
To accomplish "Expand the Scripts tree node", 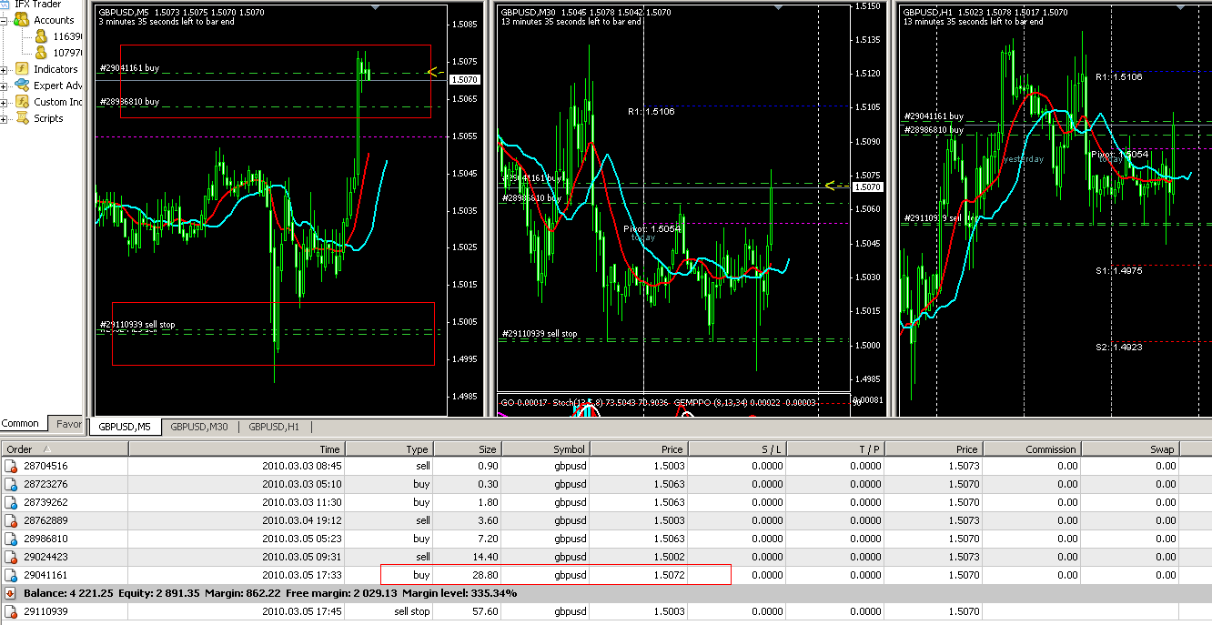I will [x=5, y=118].
